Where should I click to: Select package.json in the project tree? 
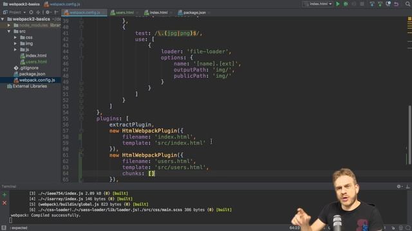pos(30,74)
